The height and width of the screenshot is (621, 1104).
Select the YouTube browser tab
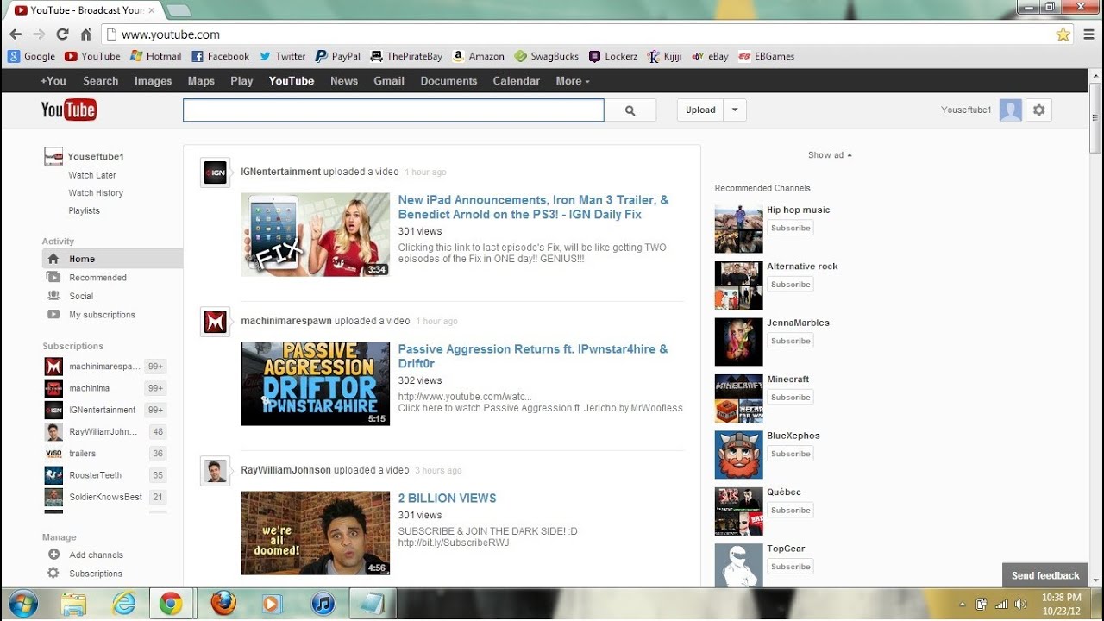(x=82, y=10)
